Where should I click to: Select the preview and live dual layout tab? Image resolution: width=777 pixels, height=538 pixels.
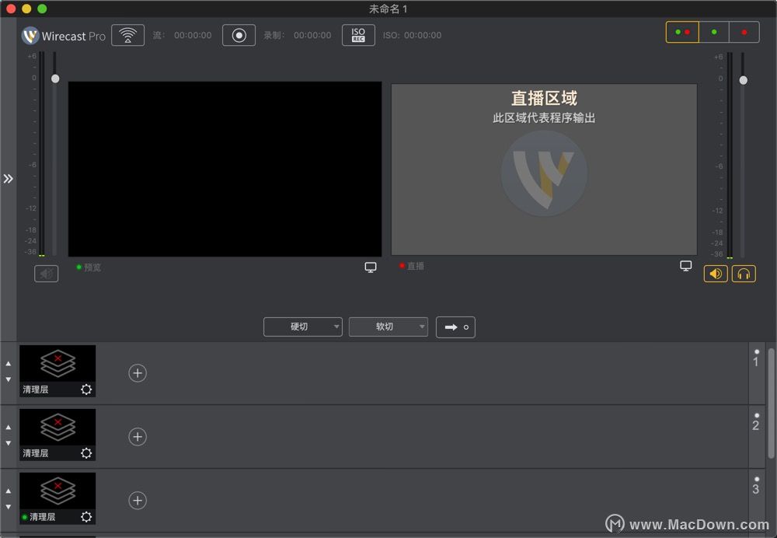(x=682, y=32)
